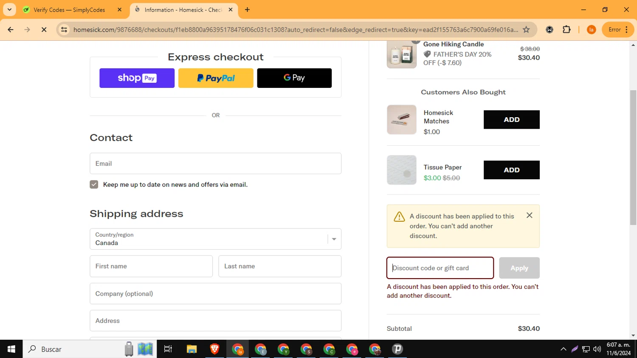Go forward in browser history
This screenshot has width=637, height=358.
[27, 30]
